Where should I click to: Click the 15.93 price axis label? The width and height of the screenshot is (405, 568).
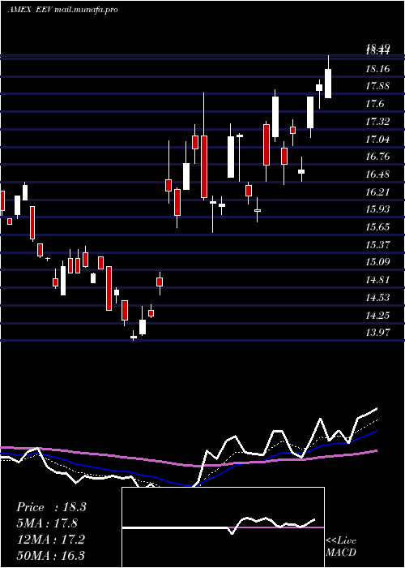[377, 209]
